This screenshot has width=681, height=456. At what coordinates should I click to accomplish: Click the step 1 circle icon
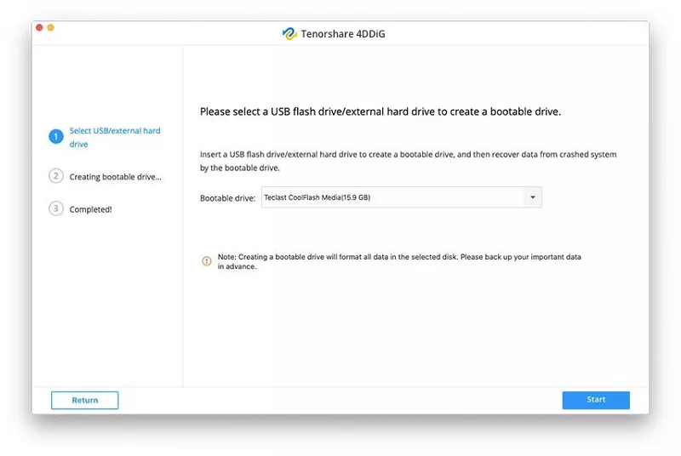pyautogui.click(x=56, y=137)
